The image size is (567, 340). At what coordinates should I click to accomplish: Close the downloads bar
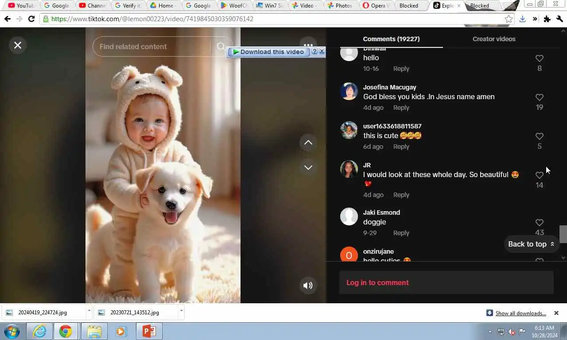pos(556,313)
